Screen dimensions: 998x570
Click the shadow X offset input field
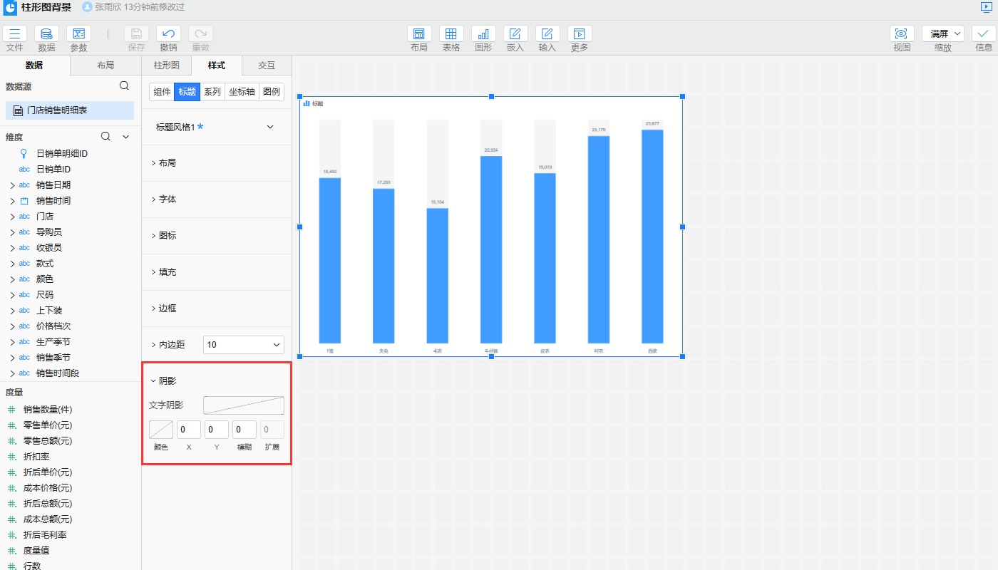tap(189, 430)
